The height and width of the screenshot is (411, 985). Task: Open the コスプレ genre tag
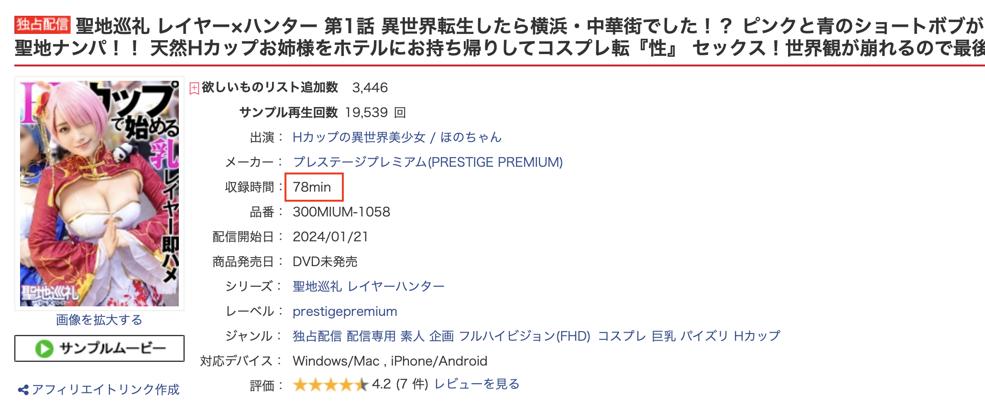622,336
